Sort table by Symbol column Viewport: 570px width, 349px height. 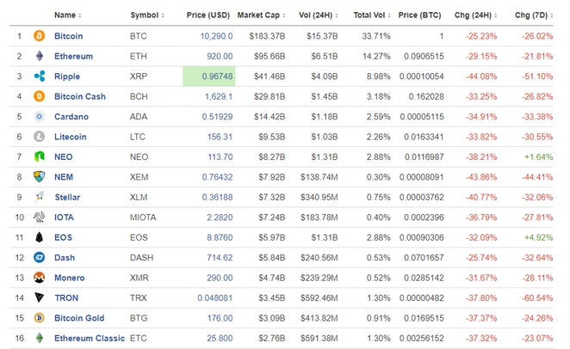coord(147,15)
